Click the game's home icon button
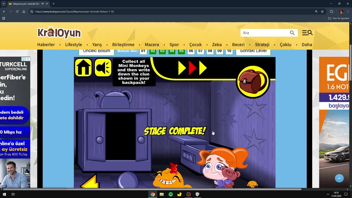352x198 pixels. pos(83,67)
